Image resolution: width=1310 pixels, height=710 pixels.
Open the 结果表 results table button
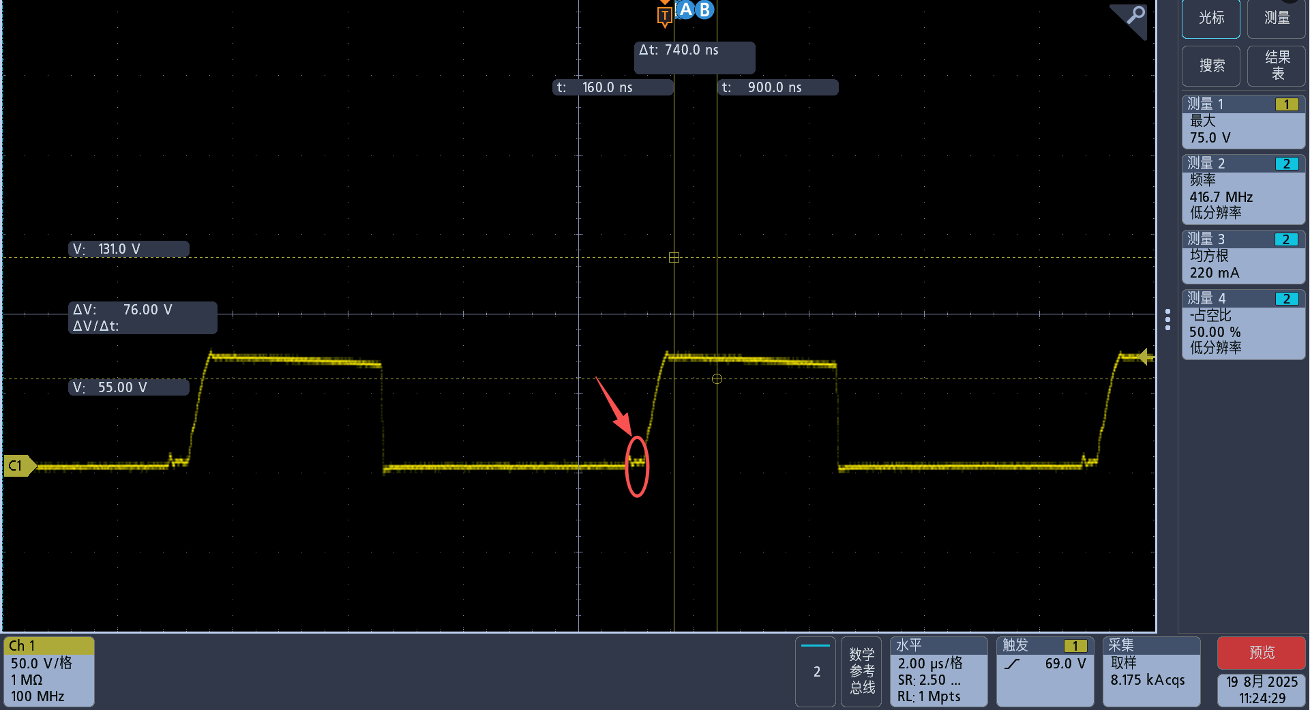point(1277,65)
